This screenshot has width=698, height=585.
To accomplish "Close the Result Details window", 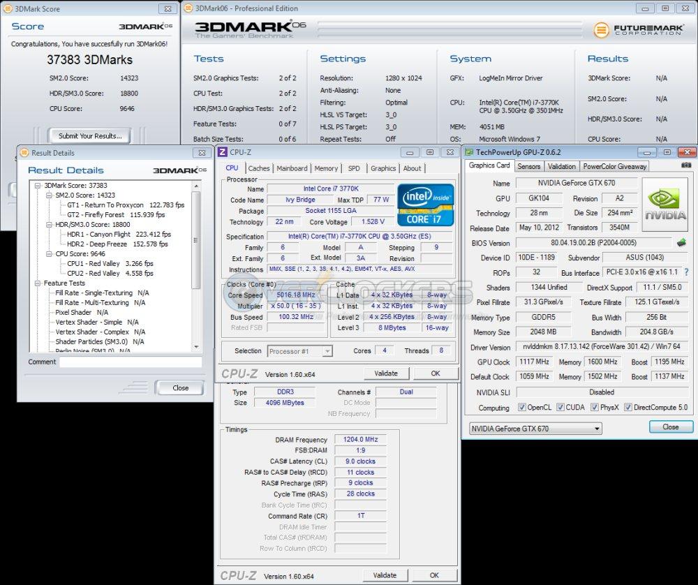I will (x=202, y=153).
